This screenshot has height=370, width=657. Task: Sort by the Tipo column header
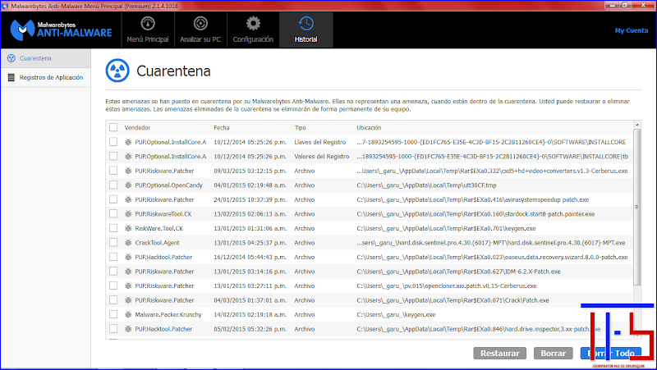(300, 128)
